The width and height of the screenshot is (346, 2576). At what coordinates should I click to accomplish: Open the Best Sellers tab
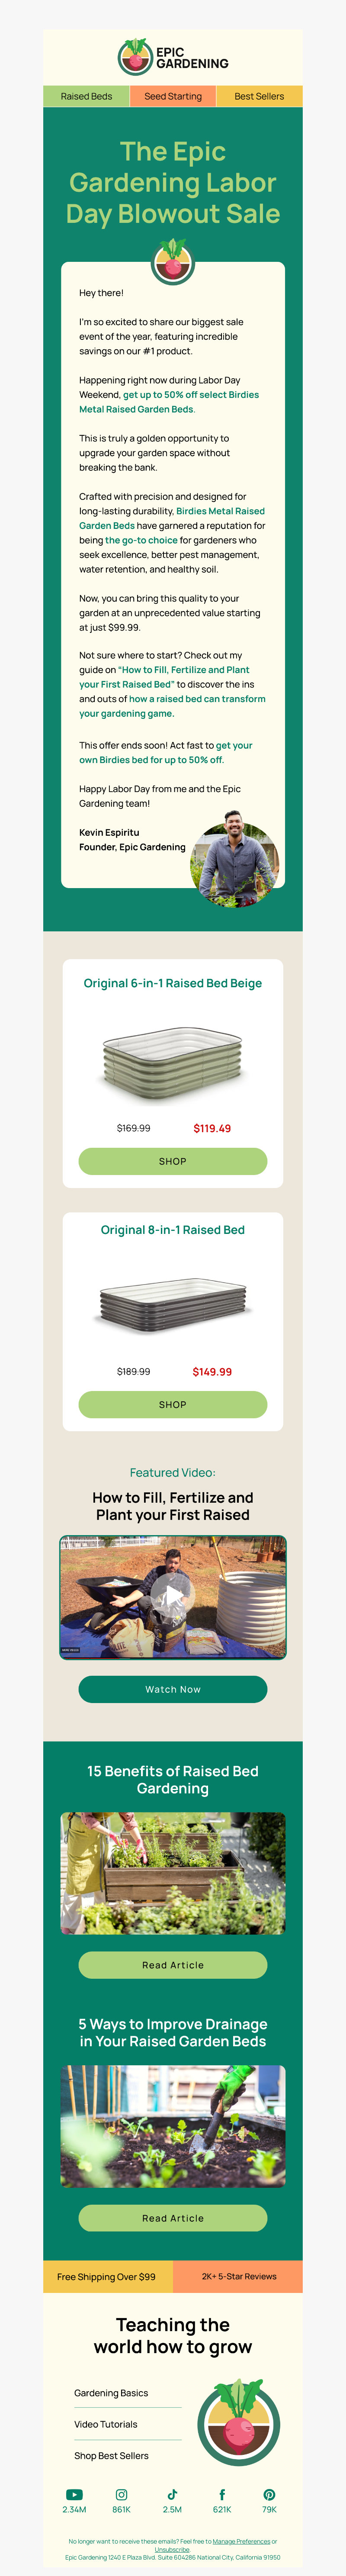pyautogui.click(x=259, y=96)
